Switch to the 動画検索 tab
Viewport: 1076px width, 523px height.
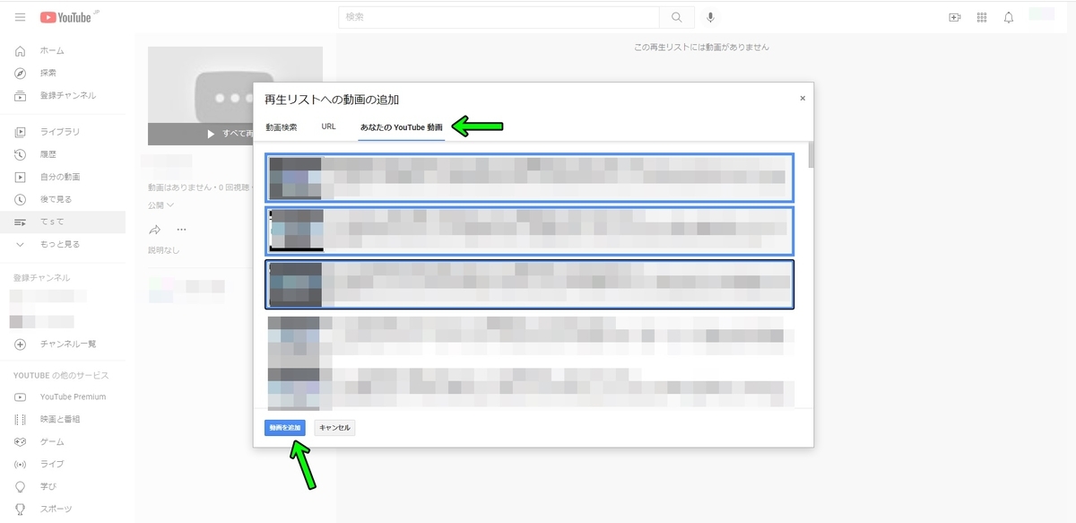coord(282,126)
